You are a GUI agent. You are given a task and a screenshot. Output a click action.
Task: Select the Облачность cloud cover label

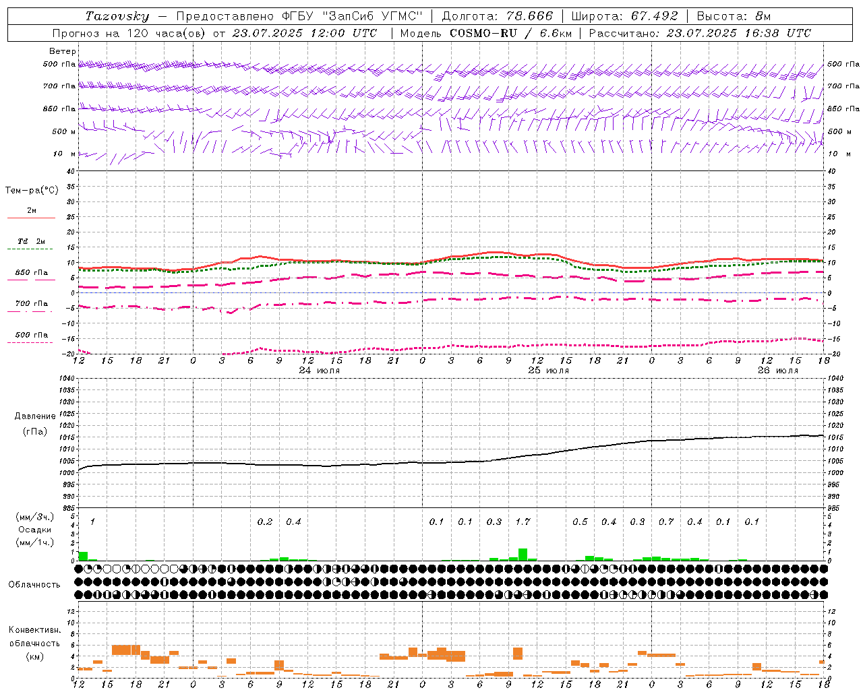tap(34, 585)
